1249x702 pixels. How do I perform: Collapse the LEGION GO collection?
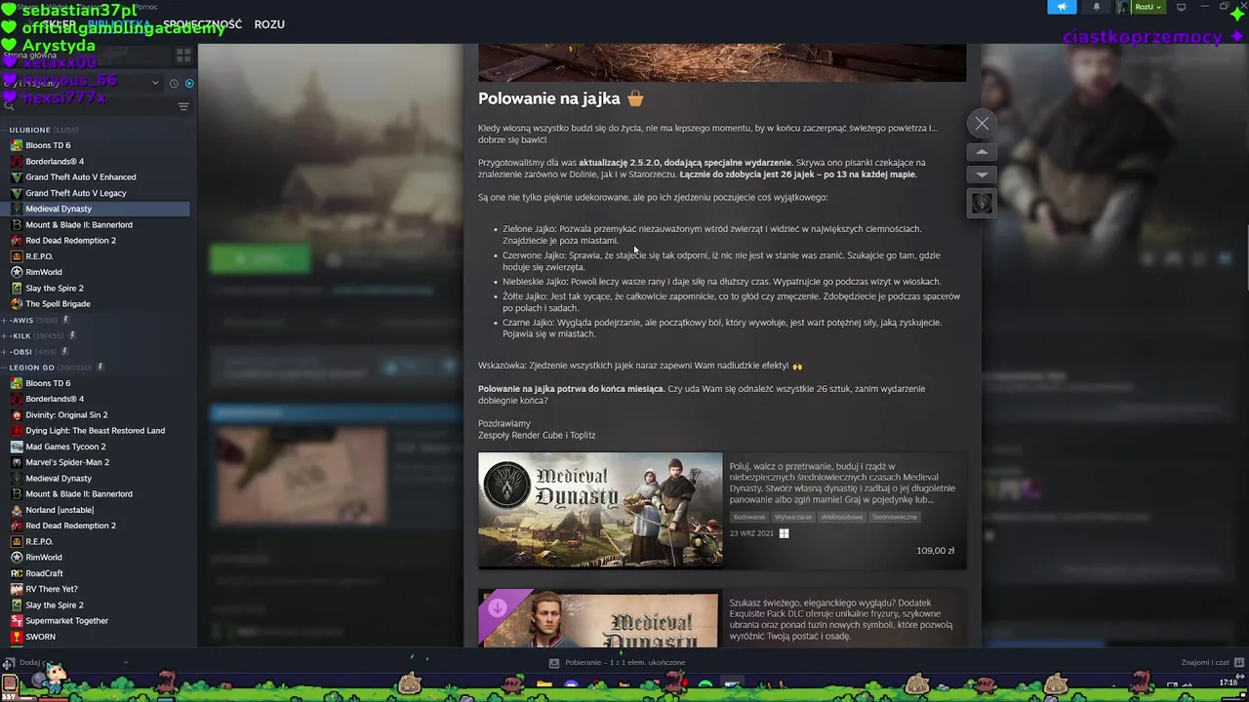5,368
